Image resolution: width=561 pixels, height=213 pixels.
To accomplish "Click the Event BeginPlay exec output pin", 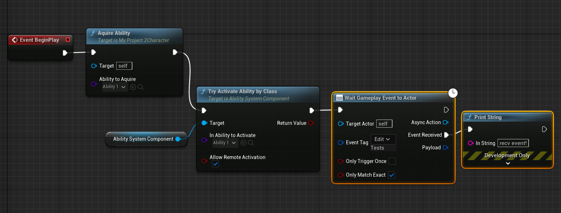I will coord(65,53).
